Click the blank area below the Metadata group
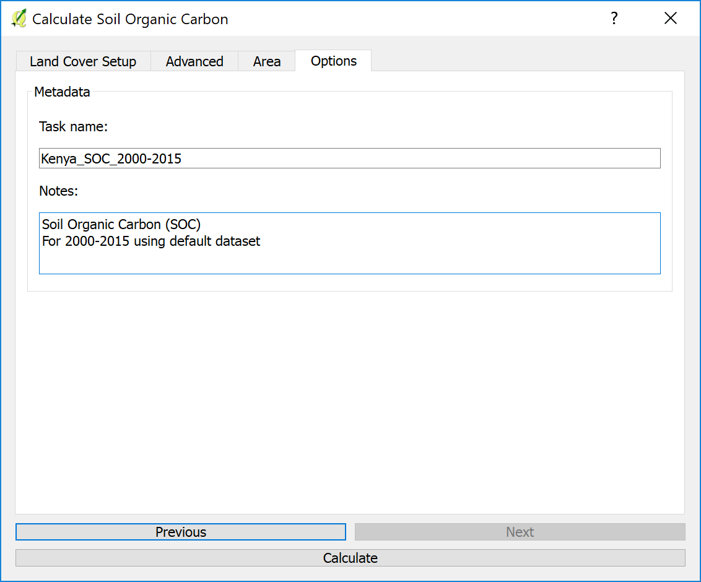Screen dimensions: 701x582 pyautogui.click(x=349, y=402)
